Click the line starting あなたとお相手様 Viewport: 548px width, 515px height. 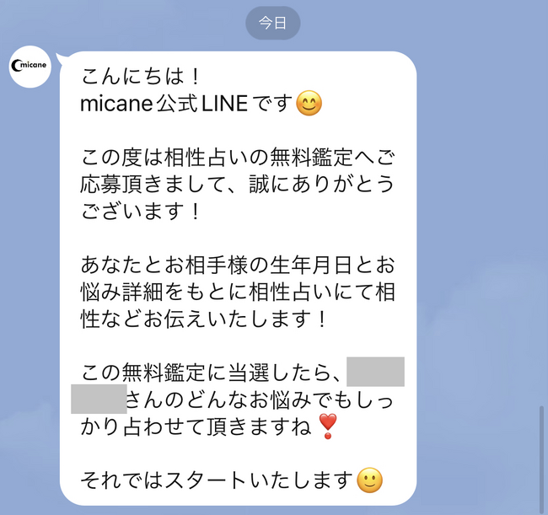(238, 265)
